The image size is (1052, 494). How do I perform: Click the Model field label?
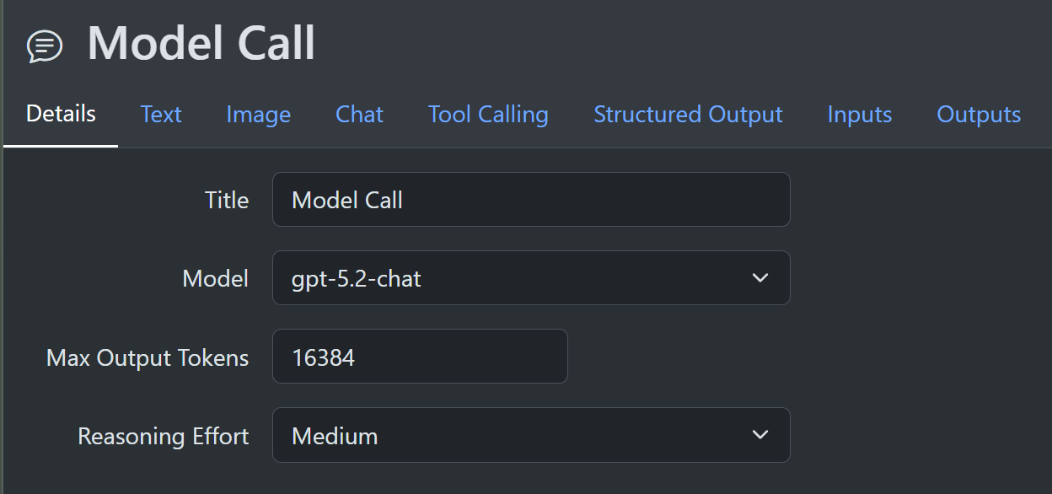tap(216, 279)
